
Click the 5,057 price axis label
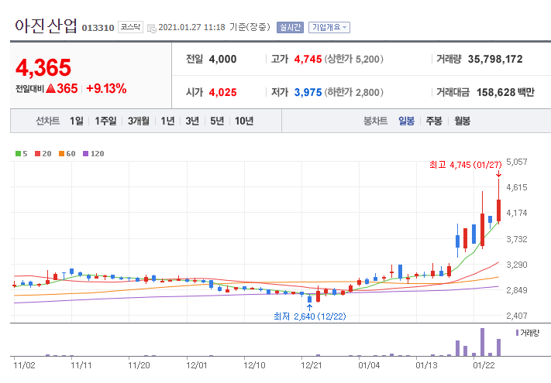tap(517, 162)
